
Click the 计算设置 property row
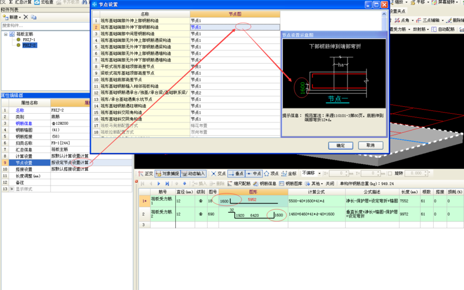[67, 156]
